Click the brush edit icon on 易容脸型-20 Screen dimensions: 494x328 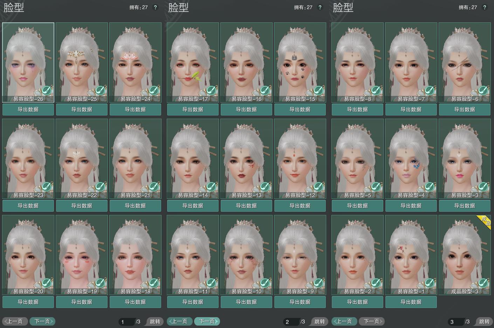[x=47, y=283]
